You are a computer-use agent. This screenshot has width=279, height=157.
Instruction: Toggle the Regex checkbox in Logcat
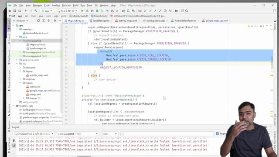[217, 133]
